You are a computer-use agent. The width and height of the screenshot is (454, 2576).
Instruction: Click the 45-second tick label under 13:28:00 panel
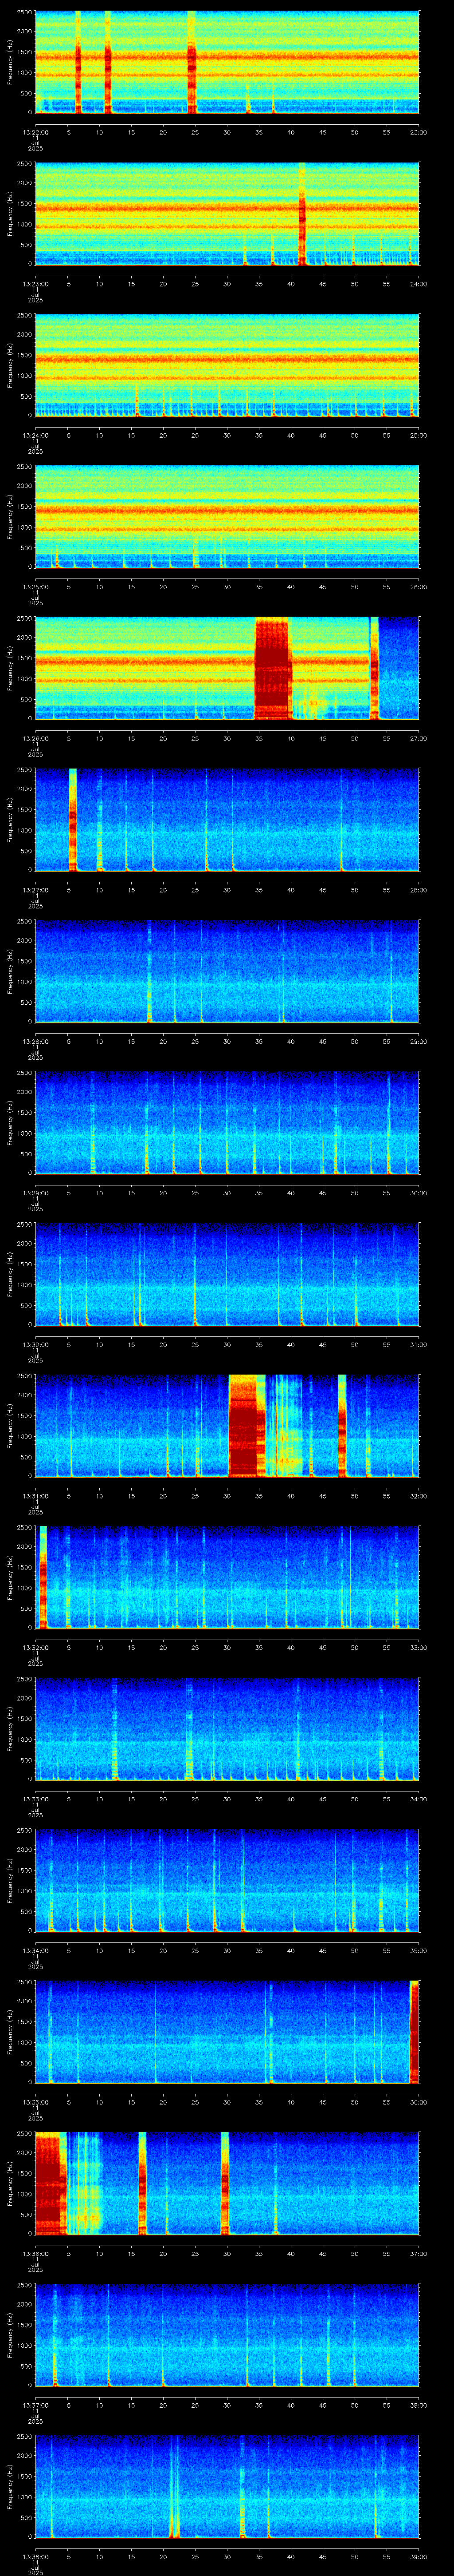pos(322,1041)
